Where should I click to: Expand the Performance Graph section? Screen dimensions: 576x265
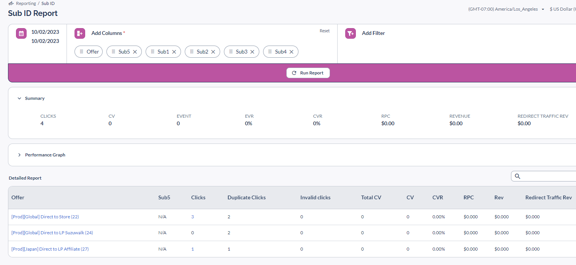click(19, 155)
